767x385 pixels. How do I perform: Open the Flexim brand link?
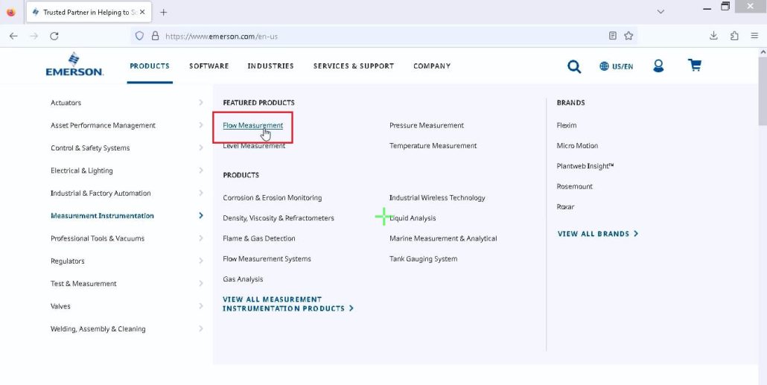coord(567,125)
